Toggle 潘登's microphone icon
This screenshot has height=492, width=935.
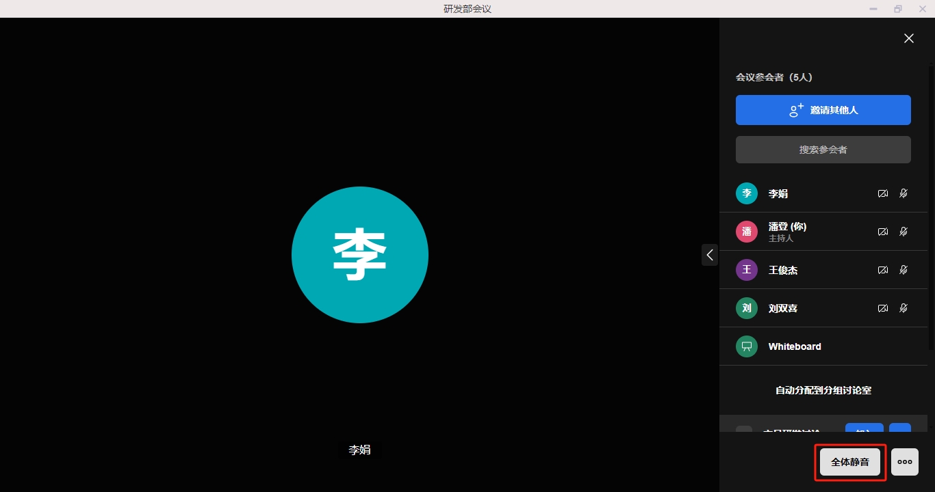[904, 232]
